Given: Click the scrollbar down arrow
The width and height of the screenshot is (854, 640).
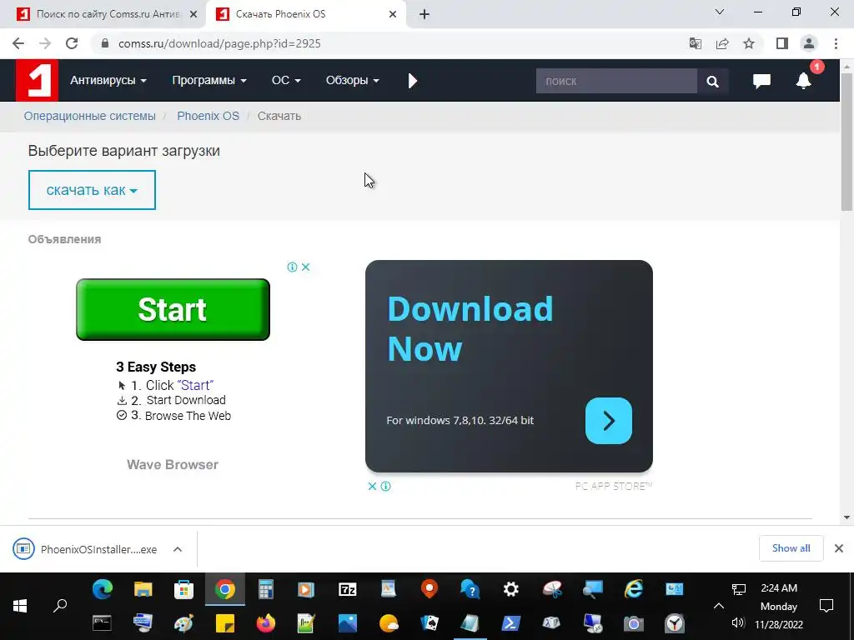Looking at the screenshot, I should click(846, 517).
